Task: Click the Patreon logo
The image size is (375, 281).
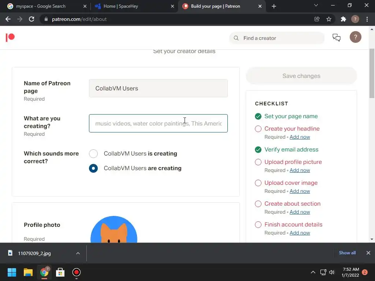Action: (10, 38)
